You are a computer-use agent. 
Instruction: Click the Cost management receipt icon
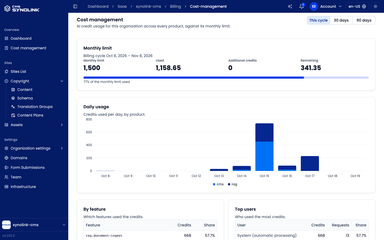pos(6,48)
